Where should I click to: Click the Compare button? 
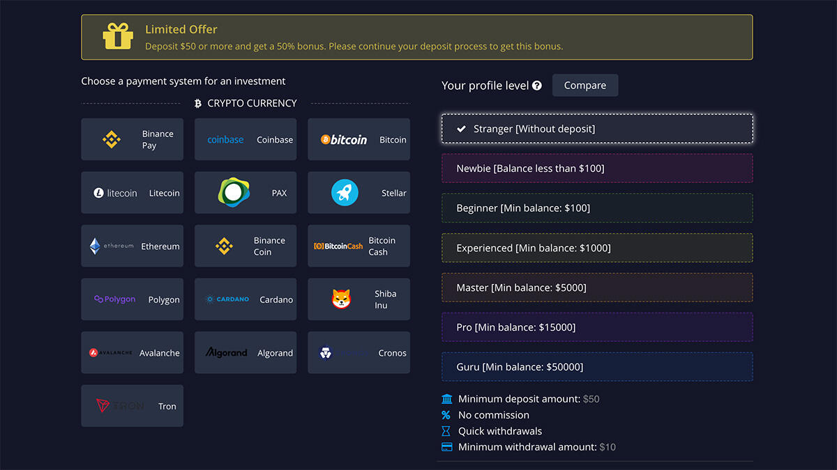[585, 86]
